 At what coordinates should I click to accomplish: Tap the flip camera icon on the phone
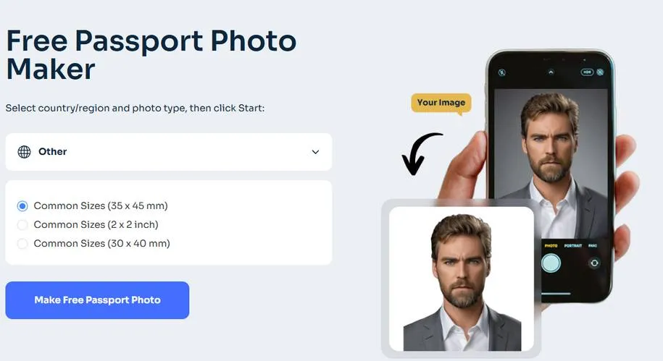tap(594, 263)
